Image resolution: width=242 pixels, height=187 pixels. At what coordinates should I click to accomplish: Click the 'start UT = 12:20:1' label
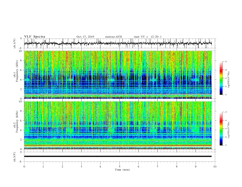pos(148,37)
